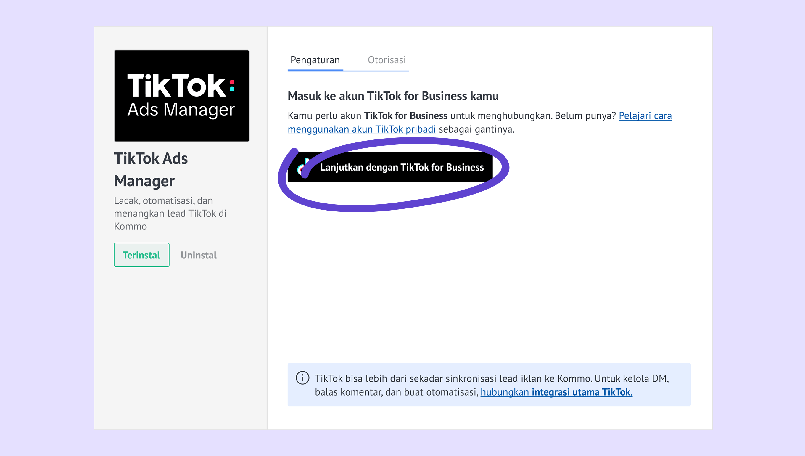
Task: Click the TikTok note icon in black button
Action: click(303, 167)
